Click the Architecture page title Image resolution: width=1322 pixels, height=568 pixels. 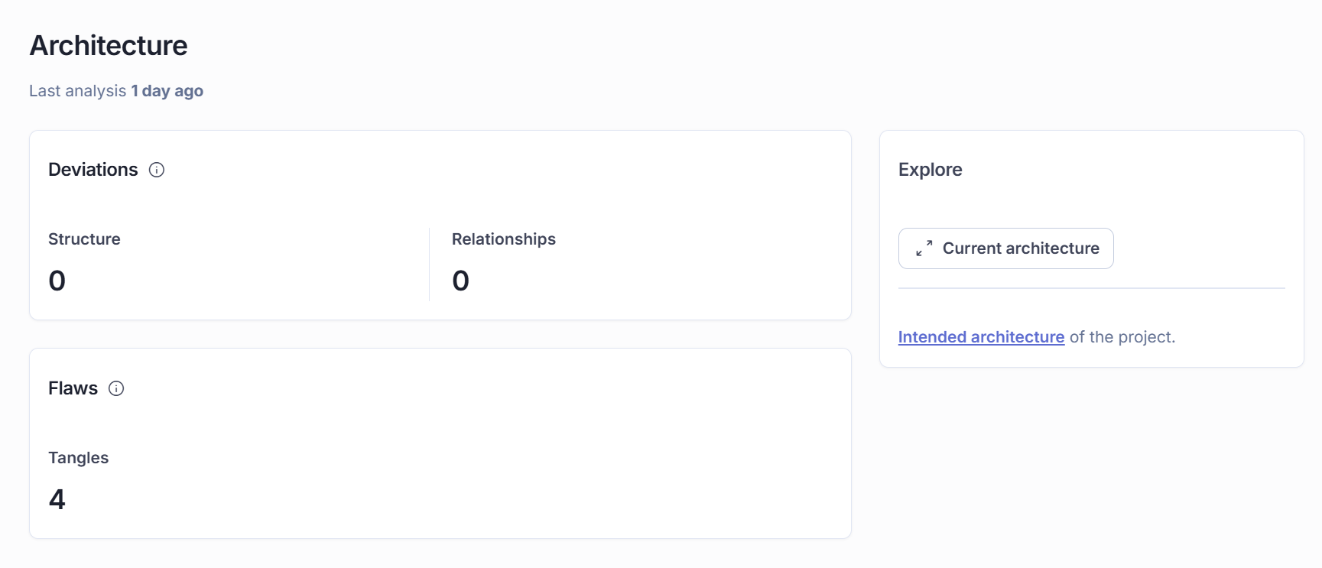pos(109,46)
